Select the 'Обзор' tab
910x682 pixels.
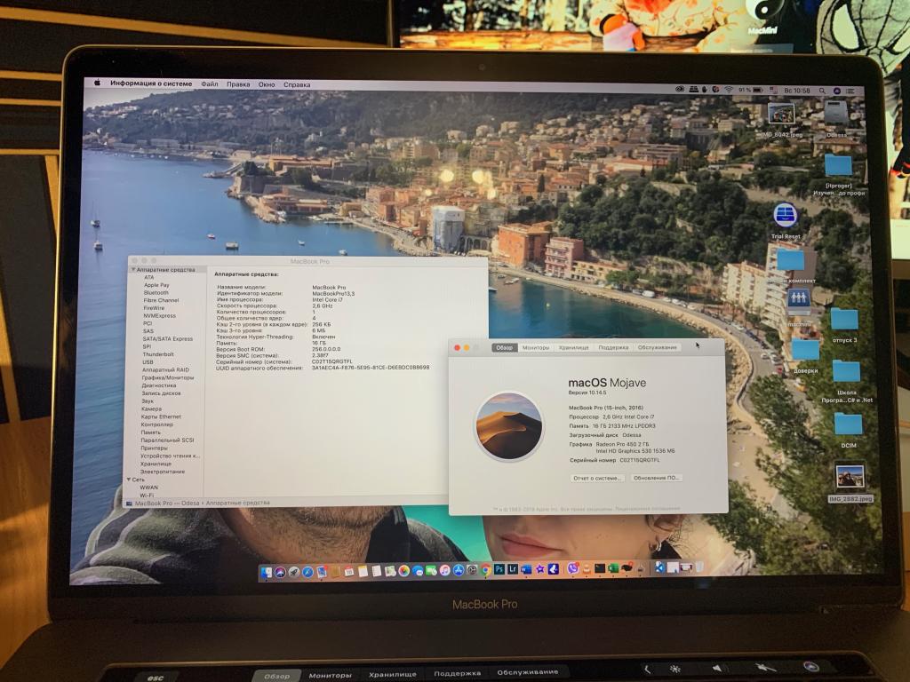[x=505, y=347]
